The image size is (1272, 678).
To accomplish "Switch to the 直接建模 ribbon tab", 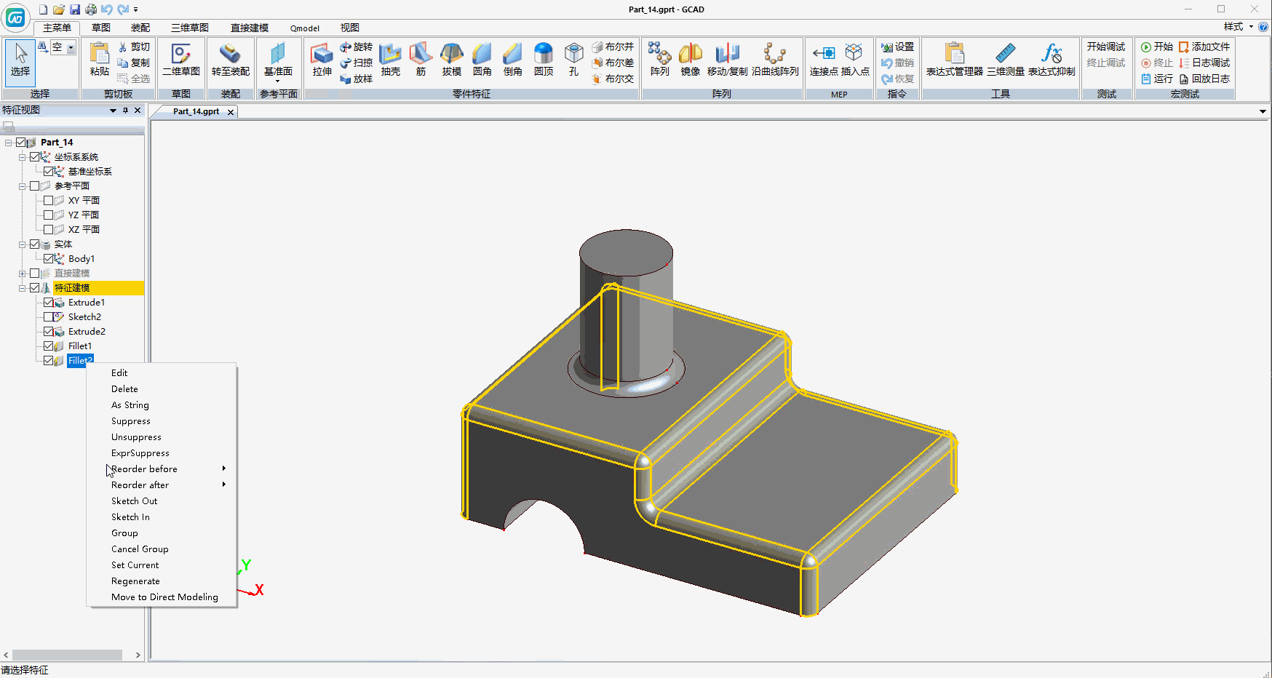I will pyautogui.click(x=250, y=28).
